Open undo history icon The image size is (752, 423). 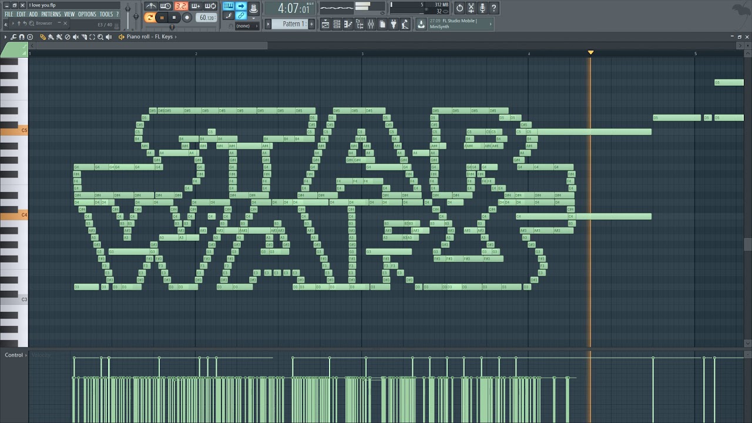click(x=459, y=8)
